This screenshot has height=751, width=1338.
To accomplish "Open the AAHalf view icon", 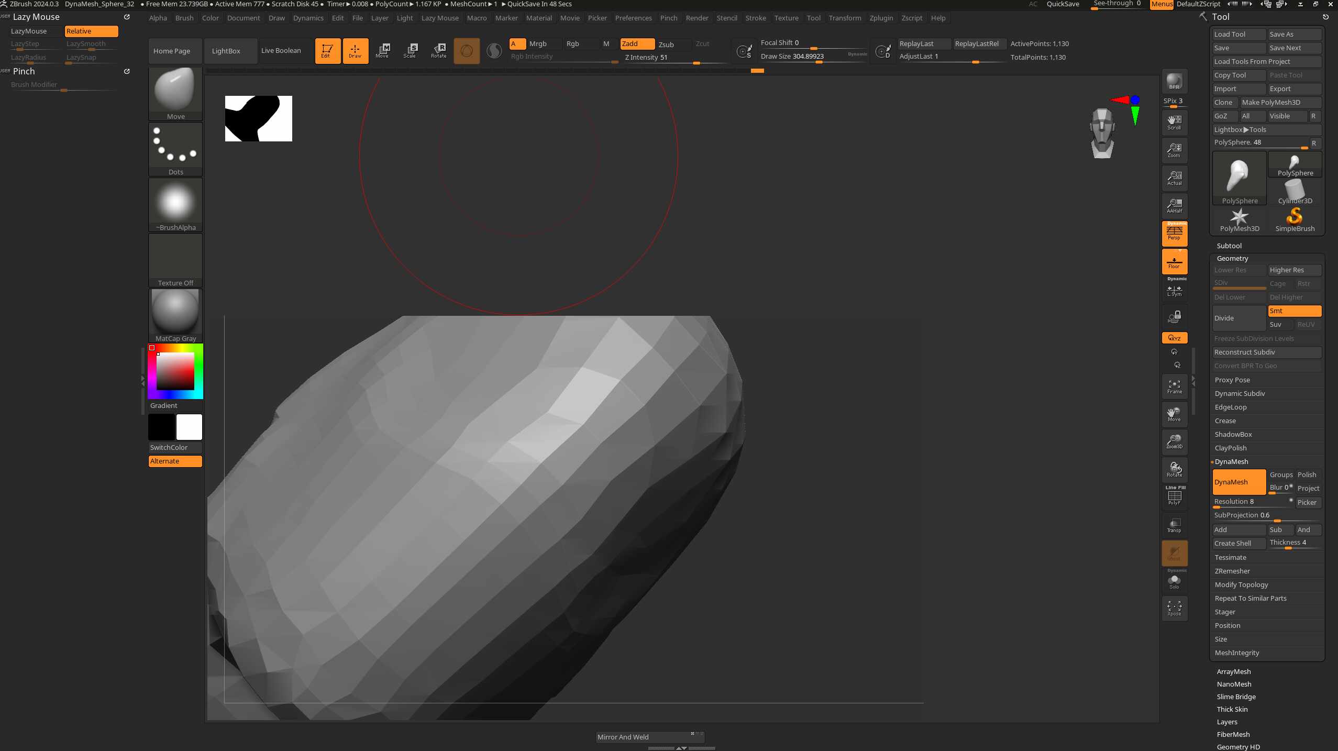I will 1174,205.
